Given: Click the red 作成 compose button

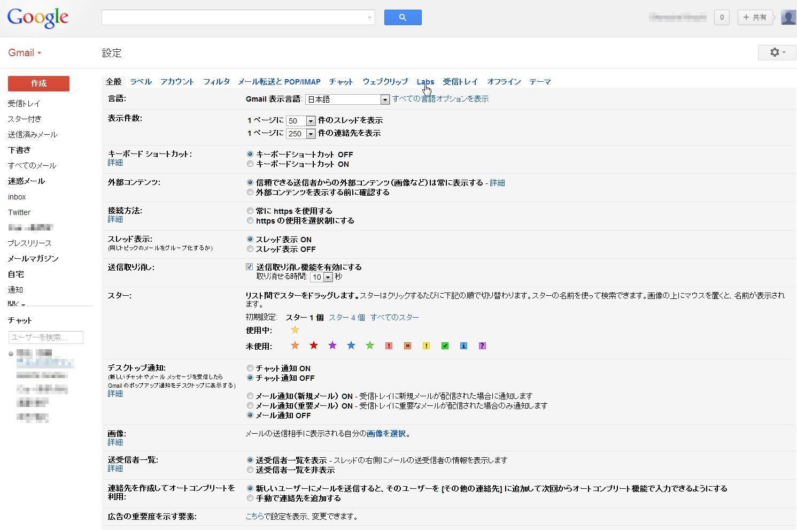Looking at the screenshot, I should (38, 83).
